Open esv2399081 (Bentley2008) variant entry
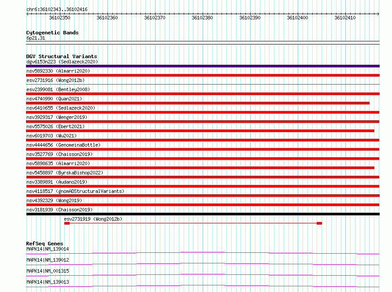392x292 pixels. pos(58,89)
